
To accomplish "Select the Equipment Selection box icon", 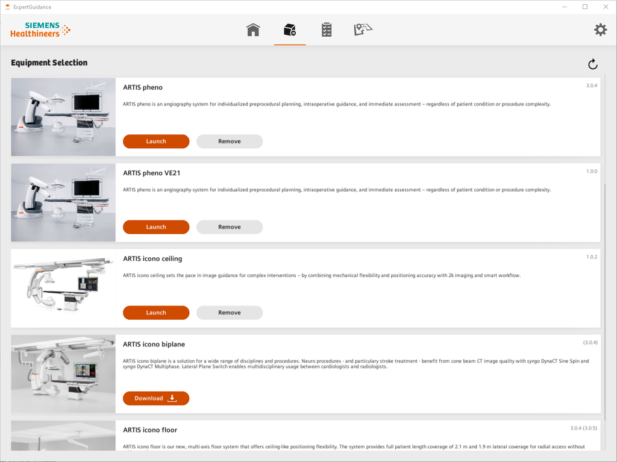I will point(290,30).
